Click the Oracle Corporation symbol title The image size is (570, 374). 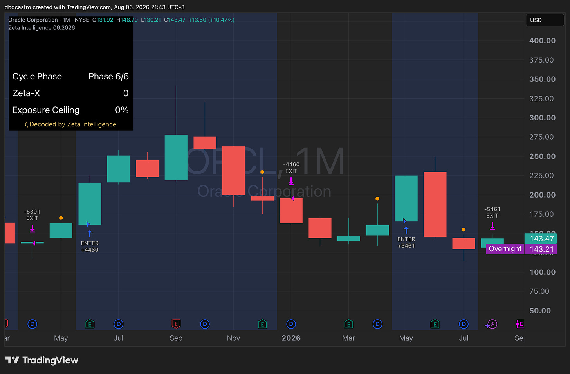[33, 20]
